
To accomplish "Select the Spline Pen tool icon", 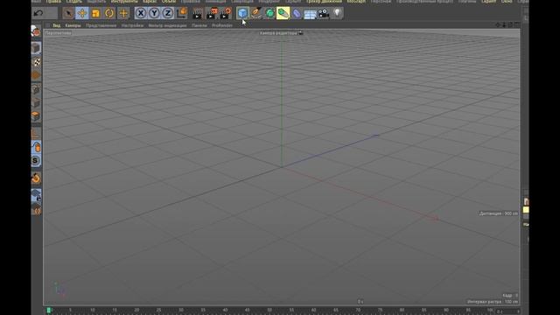I will click(256, 14).
